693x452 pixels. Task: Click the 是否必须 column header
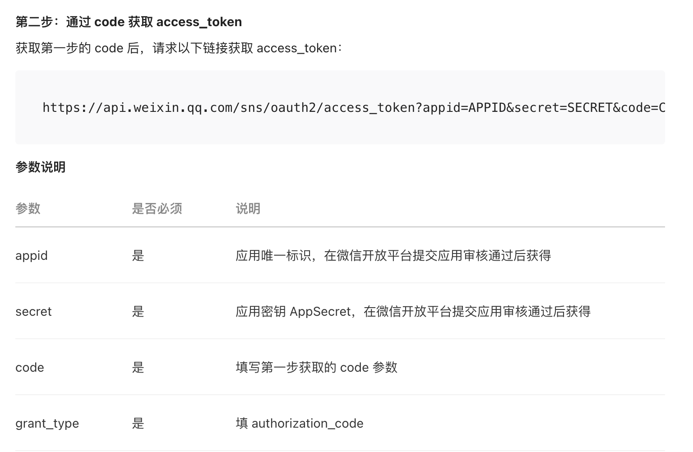click(x=157, y=208)
